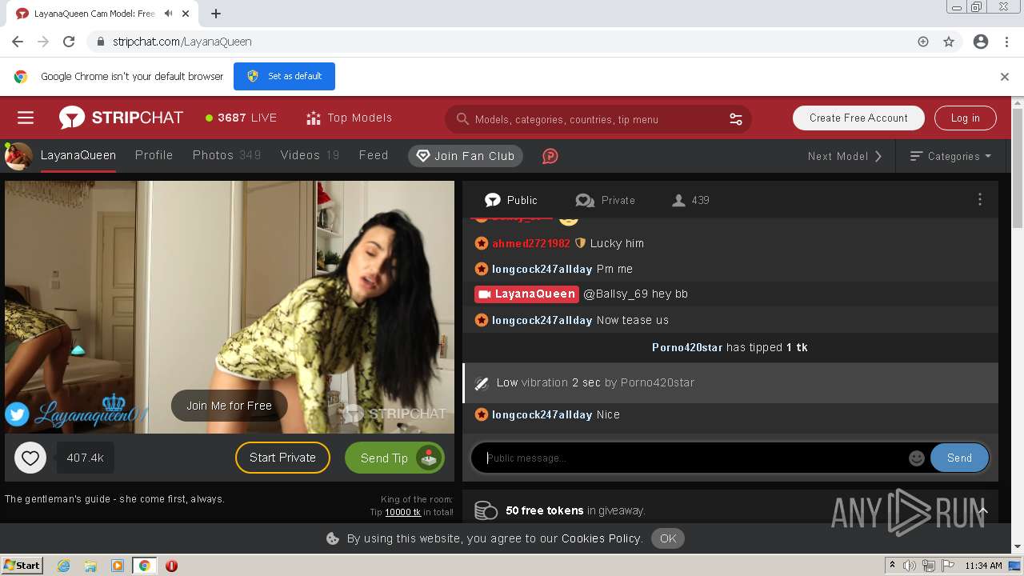Image resolution: width=1024 pixels, height=576 pixels.
Task: Click the Twitter icon on video
Action: coord(17,414)
